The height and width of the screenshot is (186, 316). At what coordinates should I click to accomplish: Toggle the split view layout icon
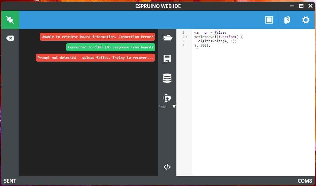269,20
